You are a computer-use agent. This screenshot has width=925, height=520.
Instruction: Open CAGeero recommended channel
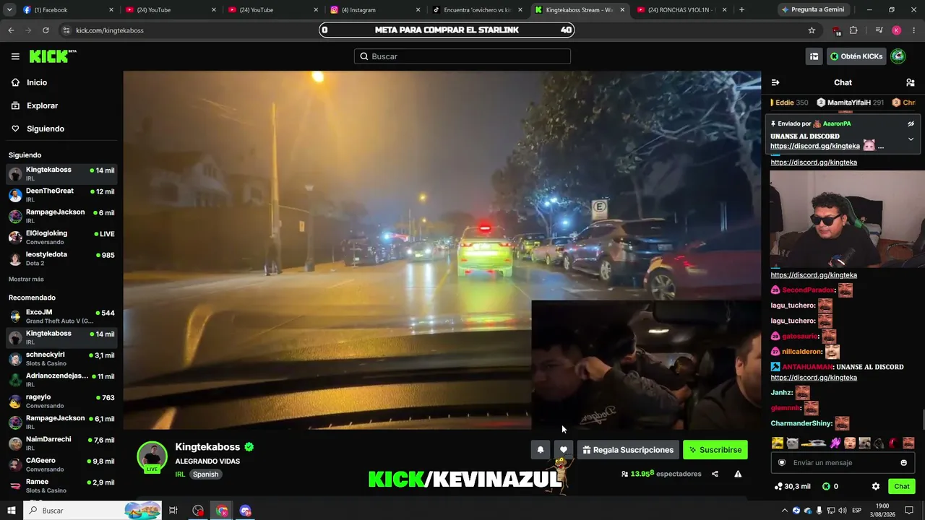click(61, 464)
